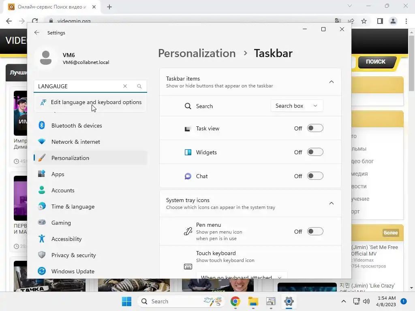This screenshot has width=415, height=311.
Task: Click the Windows Update sync icon
Action: (42, 271)
